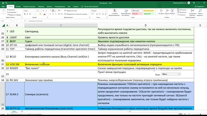
Task: Toggle Переносить текст wrap option
Action: pos(71,11)
